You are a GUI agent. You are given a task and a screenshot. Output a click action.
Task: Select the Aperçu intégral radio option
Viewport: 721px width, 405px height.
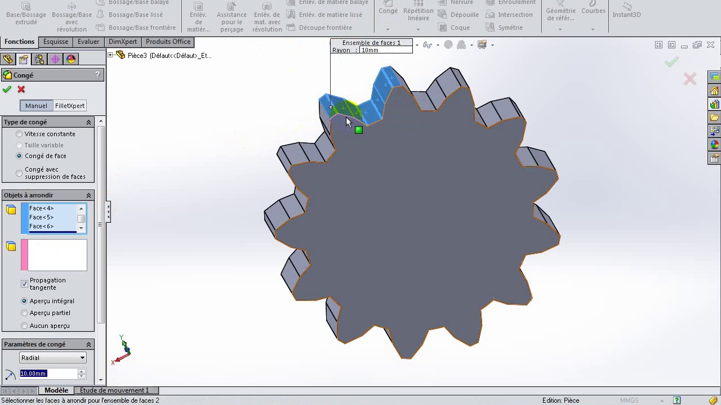[24, 301]
